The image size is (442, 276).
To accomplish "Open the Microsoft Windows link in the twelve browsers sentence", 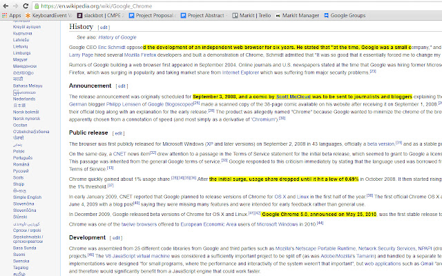I will tap(278, 224).
